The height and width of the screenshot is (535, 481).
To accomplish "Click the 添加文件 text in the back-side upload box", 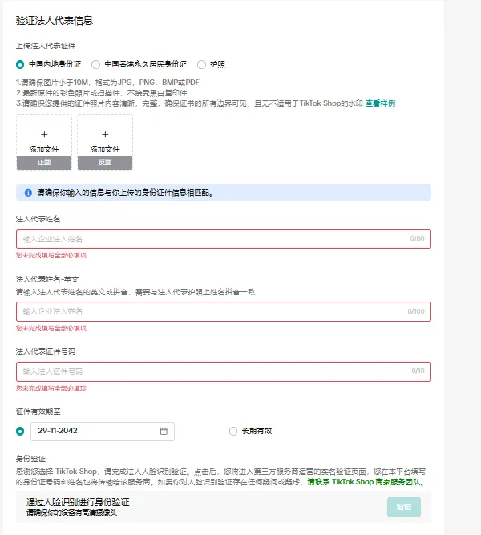I will tap(105, 149).
